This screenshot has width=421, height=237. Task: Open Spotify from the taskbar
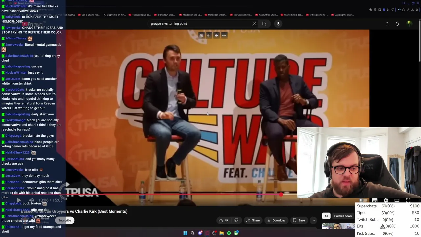229,233
